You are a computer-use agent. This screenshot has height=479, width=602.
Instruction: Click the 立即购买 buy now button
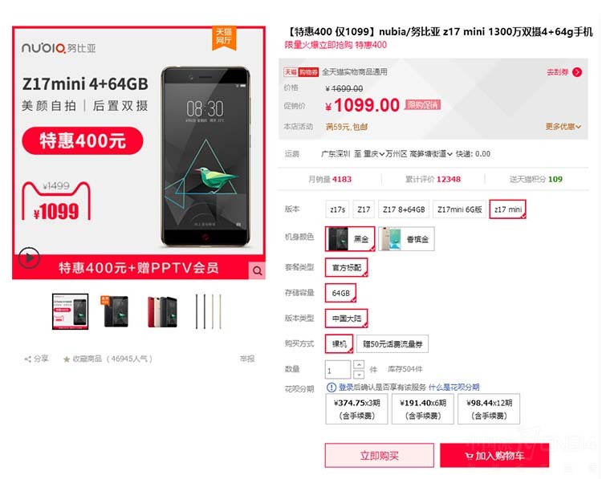(380, 456)
